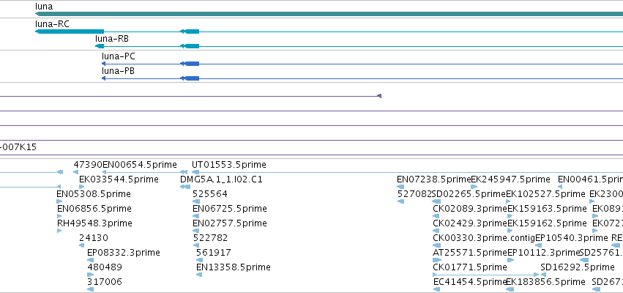Open AT25571.5prime EST label

[x=470, y=253]
